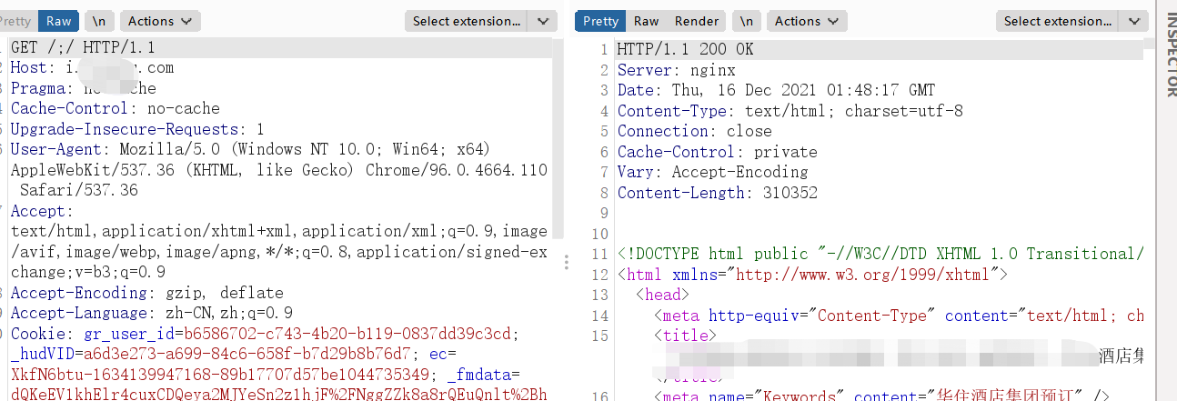Click the request editor vertical scrollbar
Image resolution: width=1177 pixels, height=401 pixels.
click(558, 136)
